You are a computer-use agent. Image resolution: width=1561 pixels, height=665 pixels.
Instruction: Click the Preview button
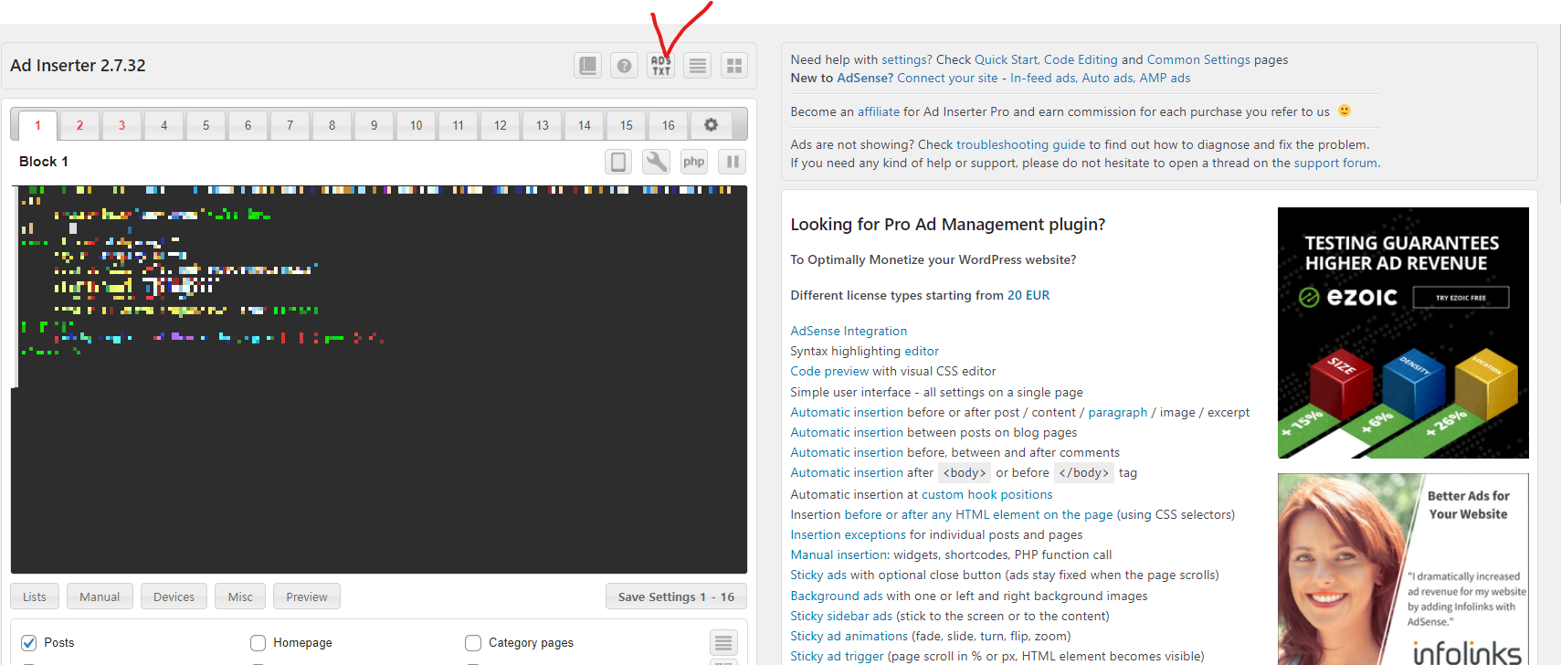tap(307, 596)
